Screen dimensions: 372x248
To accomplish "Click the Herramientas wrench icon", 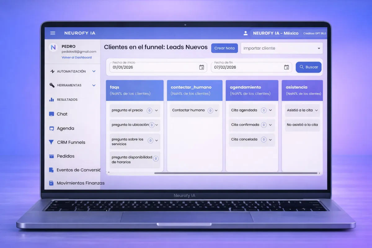I will pyautogui.click(x=52, y=85).
